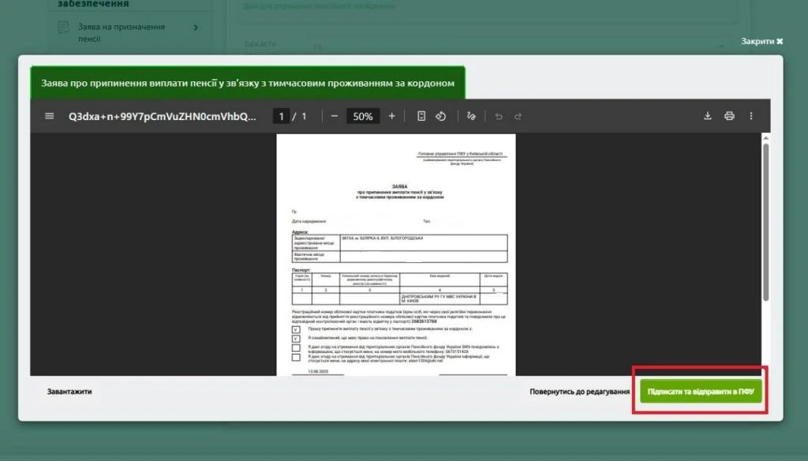The image size is (808, 461).
Task: Expand 'Заява на призначення пенсії' sidebar item
Action: [196, 27]
